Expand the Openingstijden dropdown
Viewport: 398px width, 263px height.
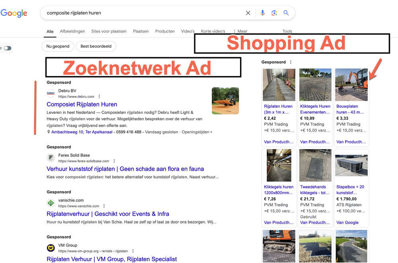pyautogui.click(x=197, y=132)
